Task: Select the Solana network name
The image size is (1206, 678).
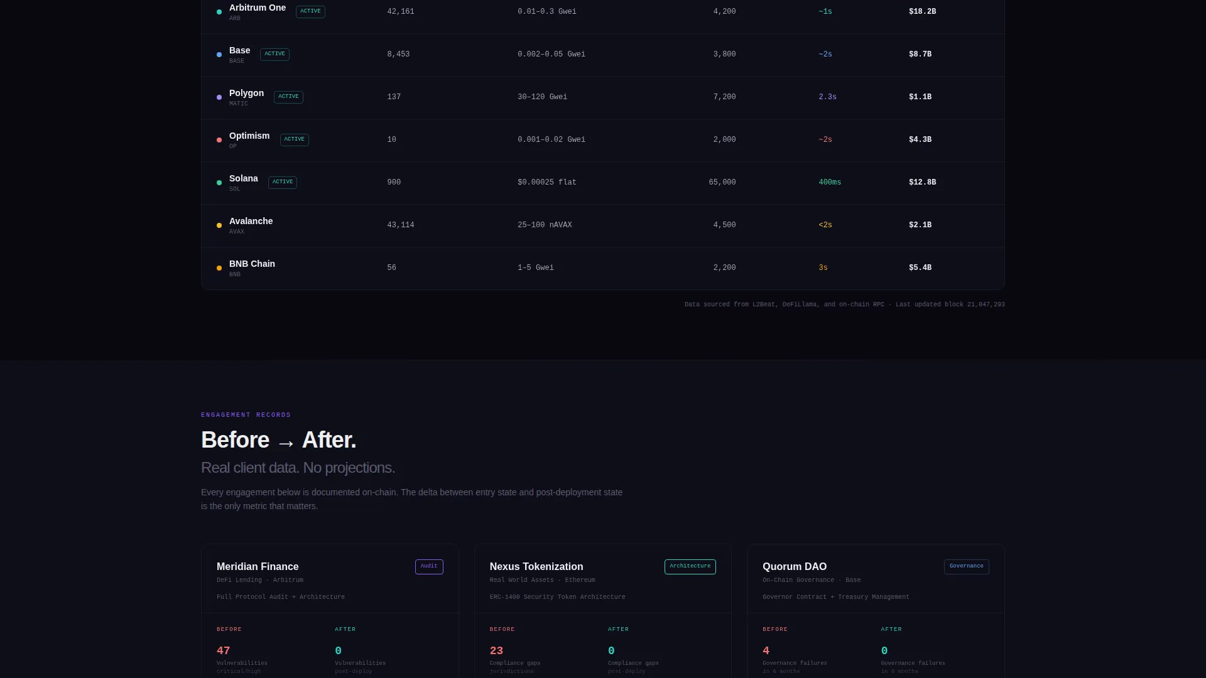Action: 244,178
